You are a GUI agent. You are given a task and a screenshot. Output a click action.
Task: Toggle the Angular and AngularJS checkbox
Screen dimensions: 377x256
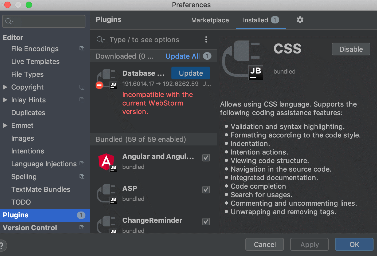pos(206,158)
